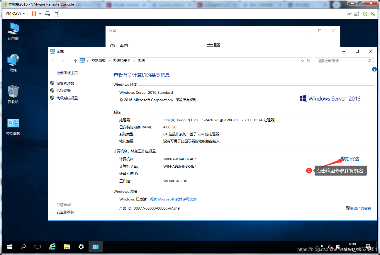Open 控制面板主页 link
Viewport: 380px width, 255px height.
67,73
